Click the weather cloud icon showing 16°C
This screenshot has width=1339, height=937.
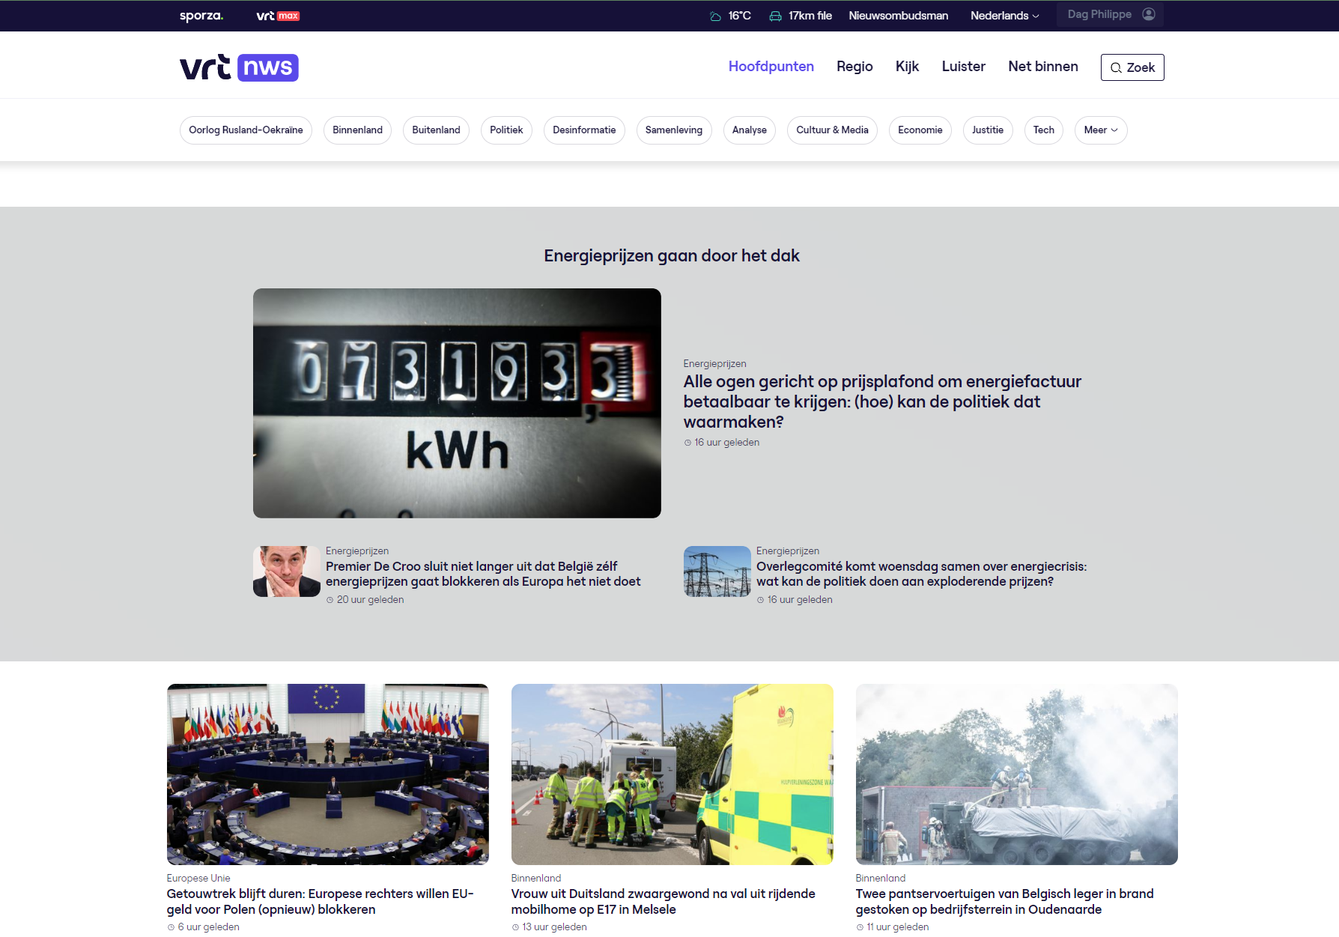tap(713, 15)
